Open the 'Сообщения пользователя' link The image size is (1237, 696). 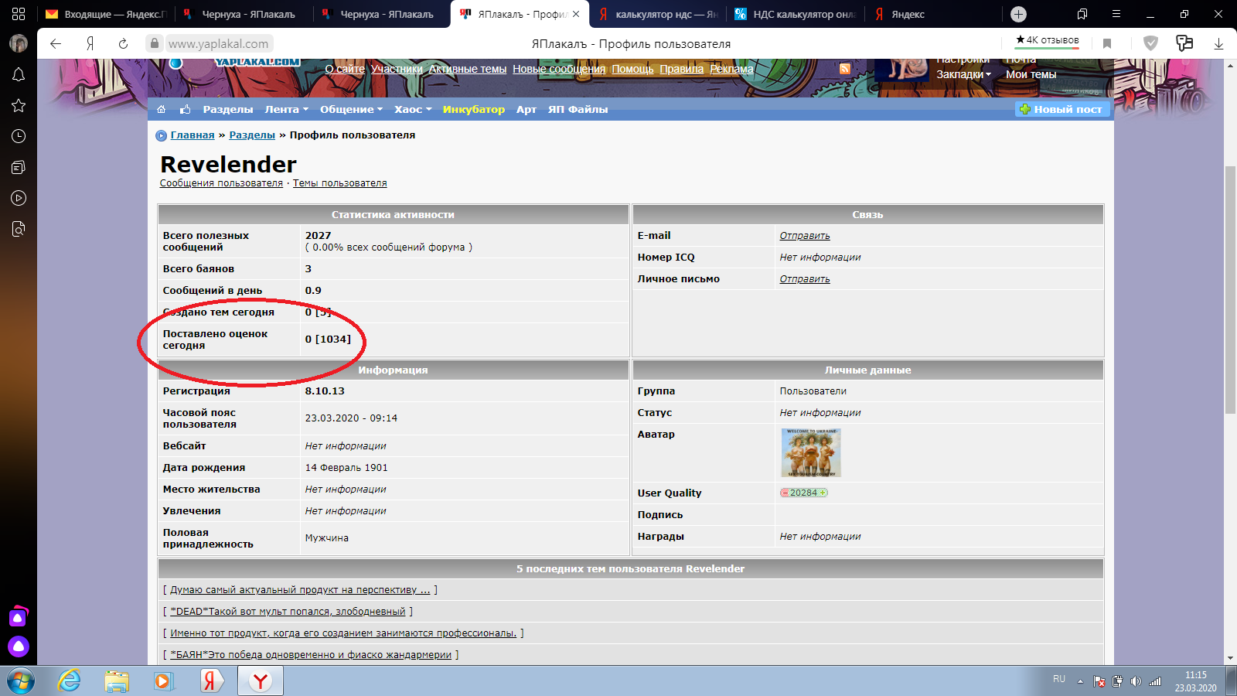pyautogui.click(x=221, y=183)
